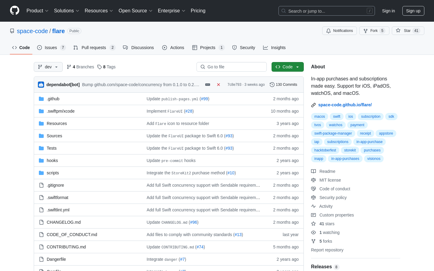Open the flare repository name link
Viewport: 434px width, 271px height.
click(x=58, y=31)
